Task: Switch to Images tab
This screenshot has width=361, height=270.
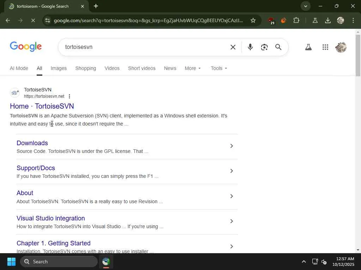Action: [x=59, y=69]
